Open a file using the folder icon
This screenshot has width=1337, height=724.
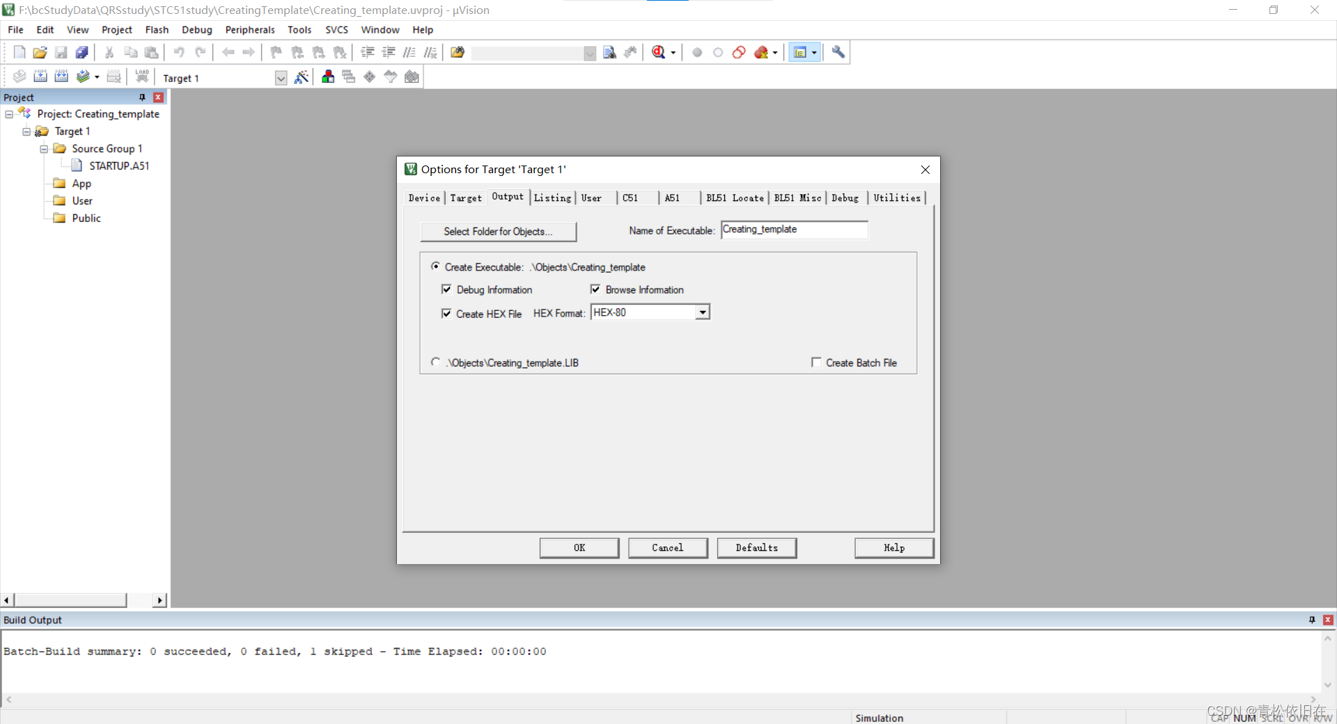pos(40,52)
